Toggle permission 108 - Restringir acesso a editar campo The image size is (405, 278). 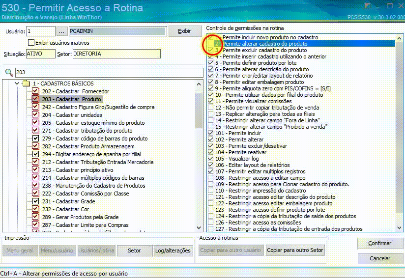pos(211,178)
